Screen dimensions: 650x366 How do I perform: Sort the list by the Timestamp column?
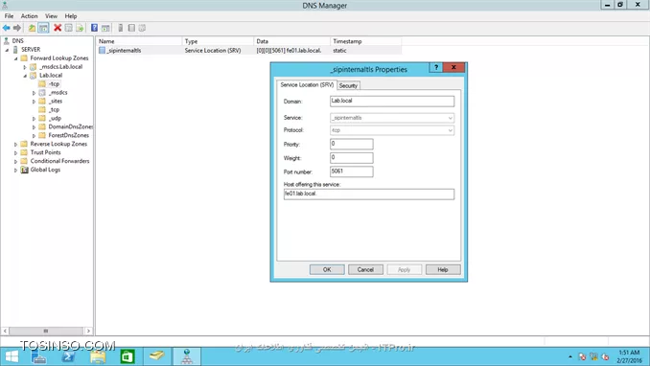tap(365, 41)
